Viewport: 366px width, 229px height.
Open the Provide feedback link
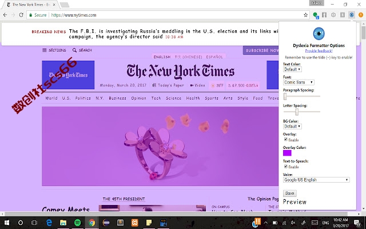point(319,51)
